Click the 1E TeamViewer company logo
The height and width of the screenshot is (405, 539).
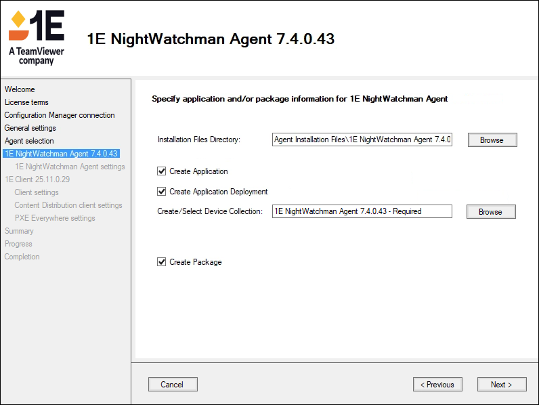pyautogui.click(x=37, y=37)
